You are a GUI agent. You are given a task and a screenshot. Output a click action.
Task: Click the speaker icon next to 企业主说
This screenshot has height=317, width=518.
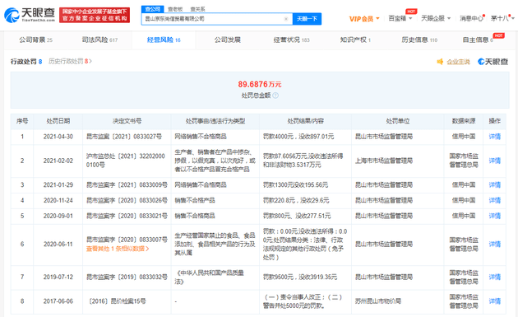(440, 62)
